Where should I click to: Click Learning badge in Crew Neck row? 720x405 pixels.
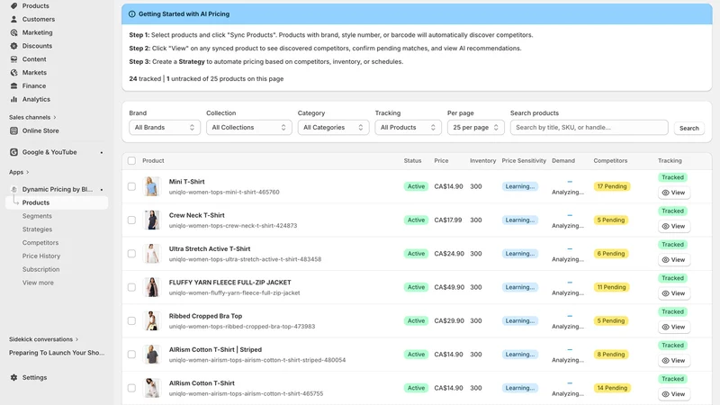pyautogui.click(x=520, y=220)
